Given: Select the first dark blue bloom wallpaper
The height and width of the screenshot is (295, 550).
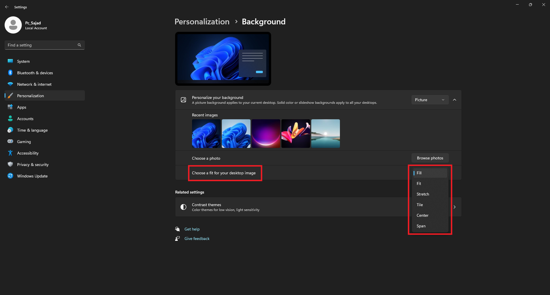Looking at the screenshot, I should (206, 134).
